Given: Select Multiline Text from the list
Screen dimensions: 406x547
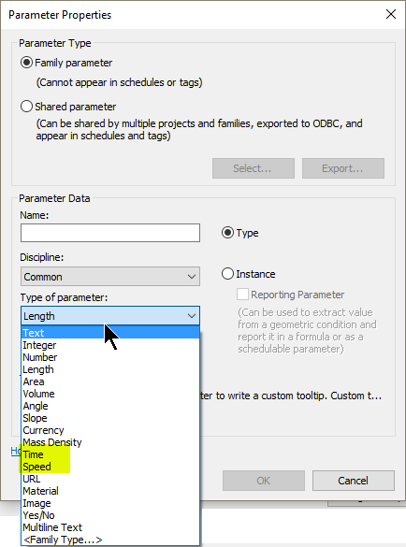Looking at the screenshot, I should point(110,527).
